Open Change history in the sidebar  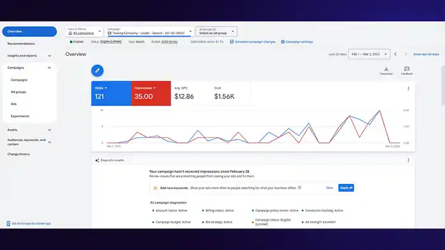pyautogui.click(x=18, y=154)
